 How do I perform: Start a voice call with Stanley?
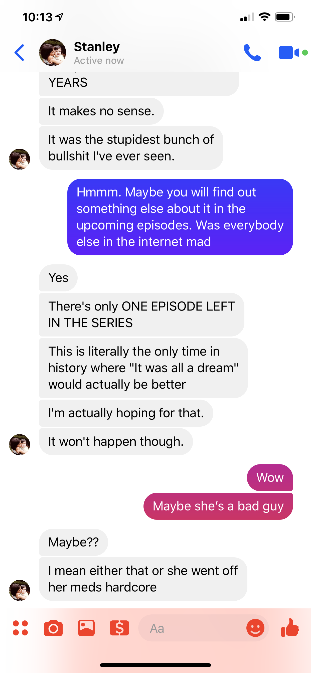(252, 53)
